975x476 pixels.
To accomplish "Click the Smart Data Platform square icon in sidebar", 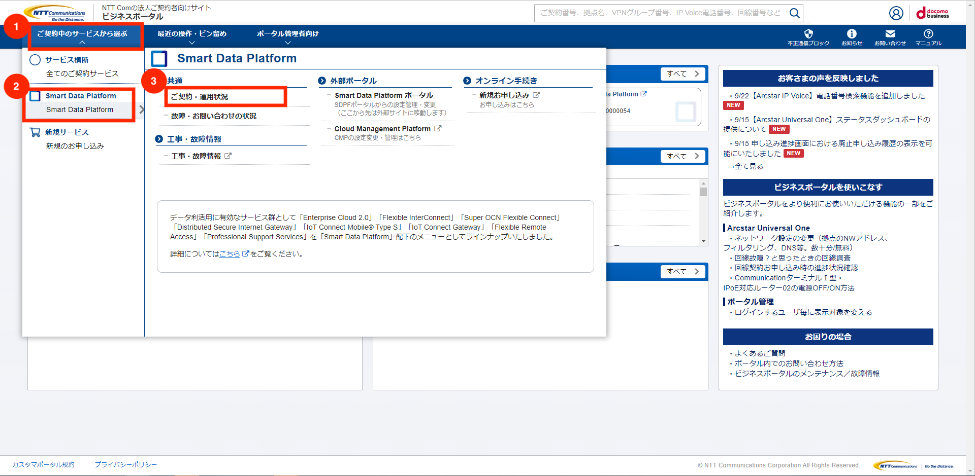I will point(35,96).
